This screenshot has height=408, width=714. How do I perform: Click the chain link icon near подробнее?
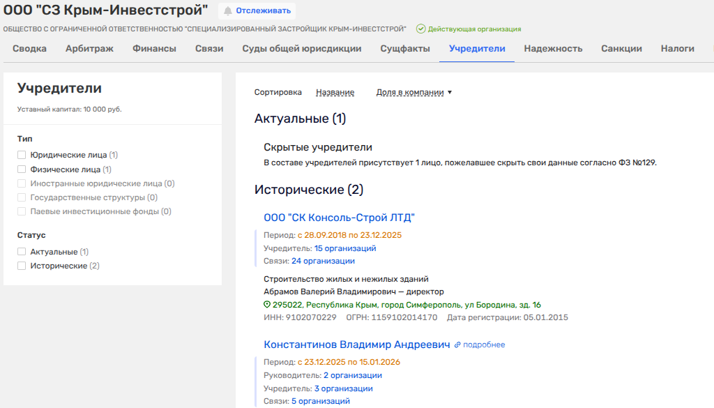457,345
